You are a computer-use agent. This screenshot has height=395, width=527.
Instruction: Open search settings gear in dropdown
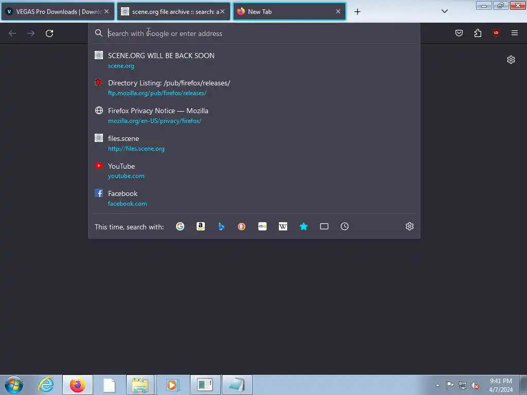pos(409,226)
